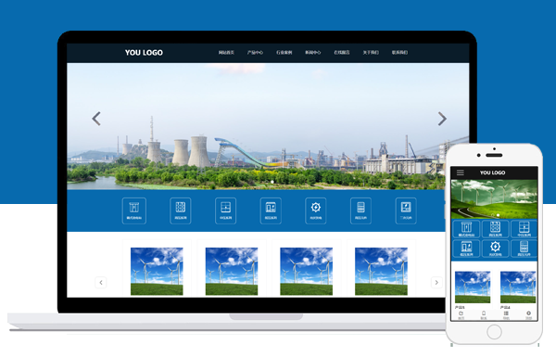Tap the active white pagination dot on phone banner
Image resolution: width=556 pixels, height=357 pixels.
(499, 215)
